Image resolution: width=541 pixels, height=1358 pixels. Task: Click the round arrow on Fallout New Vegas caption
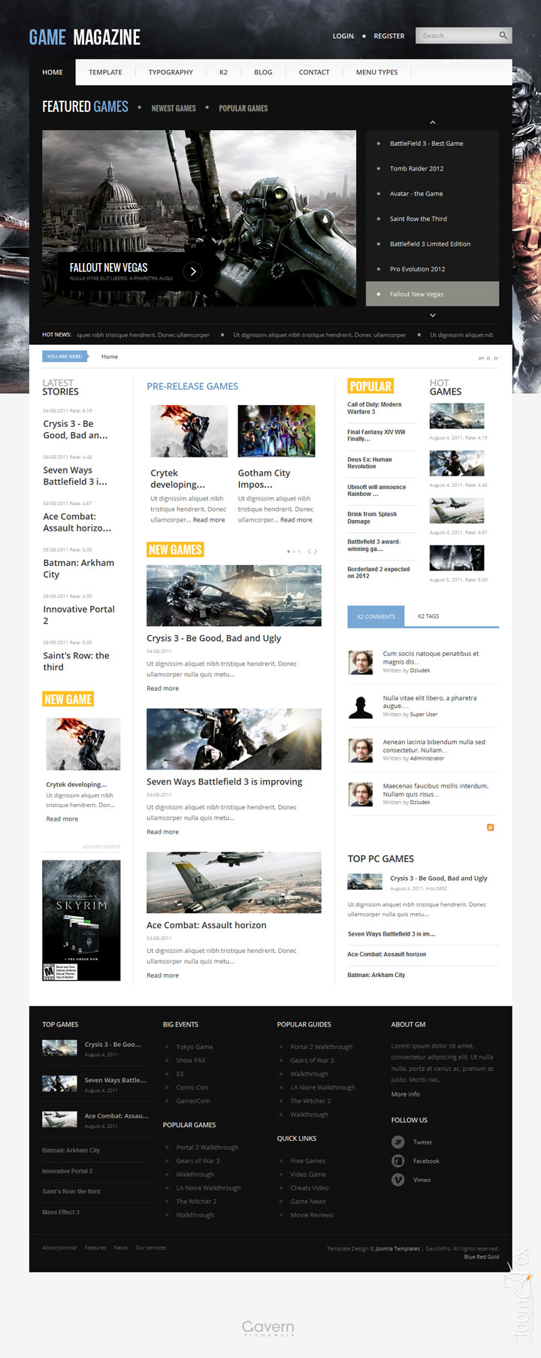pos(193,271)
